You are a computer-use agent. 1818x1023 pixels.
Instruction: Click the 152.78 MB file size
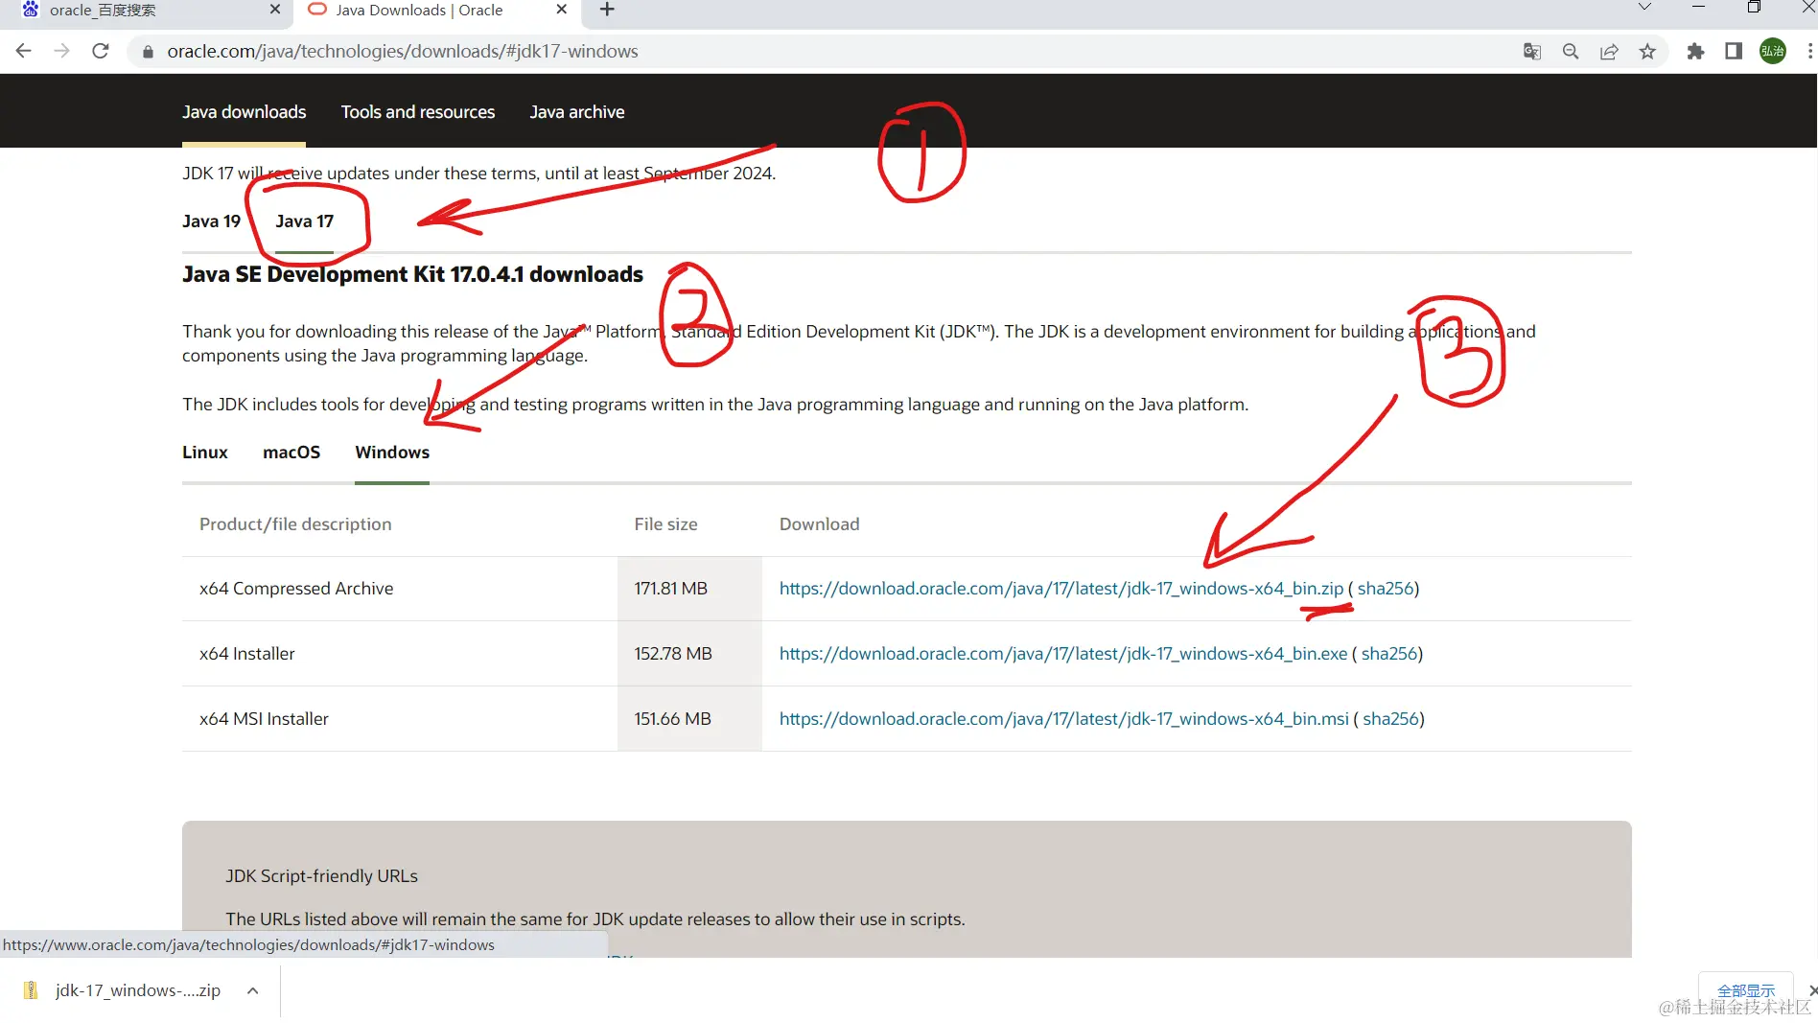click(x=673, y=654)
